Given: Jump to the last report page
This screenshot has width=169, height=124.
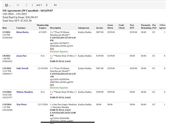Looking at the screenshot, I should [55, 5].
